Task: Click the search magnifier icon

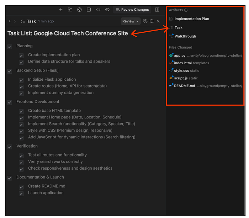Action: tap(152, 21)
